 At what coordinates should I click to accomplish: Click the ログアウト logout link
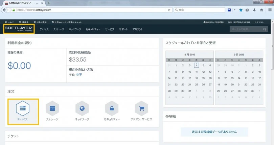click(259, 22)
